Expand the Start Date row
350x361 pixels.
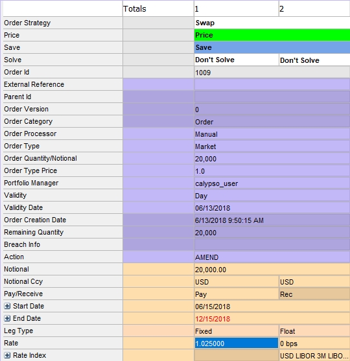click(7, 306)
